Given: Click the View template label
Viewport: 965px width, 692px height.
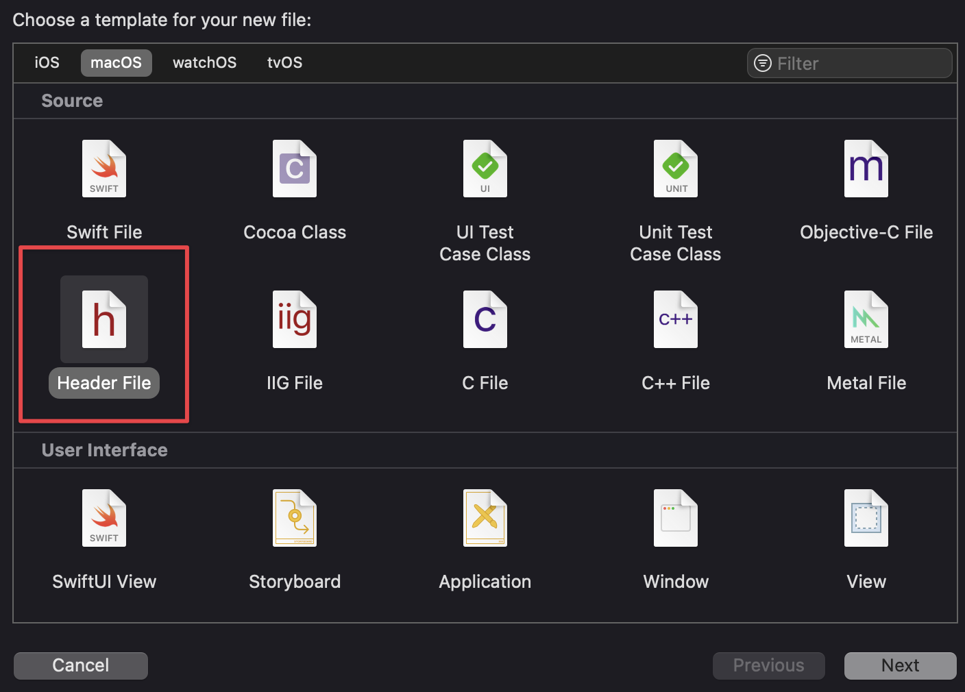Looking at the screenshot, I should pos(866,582).
